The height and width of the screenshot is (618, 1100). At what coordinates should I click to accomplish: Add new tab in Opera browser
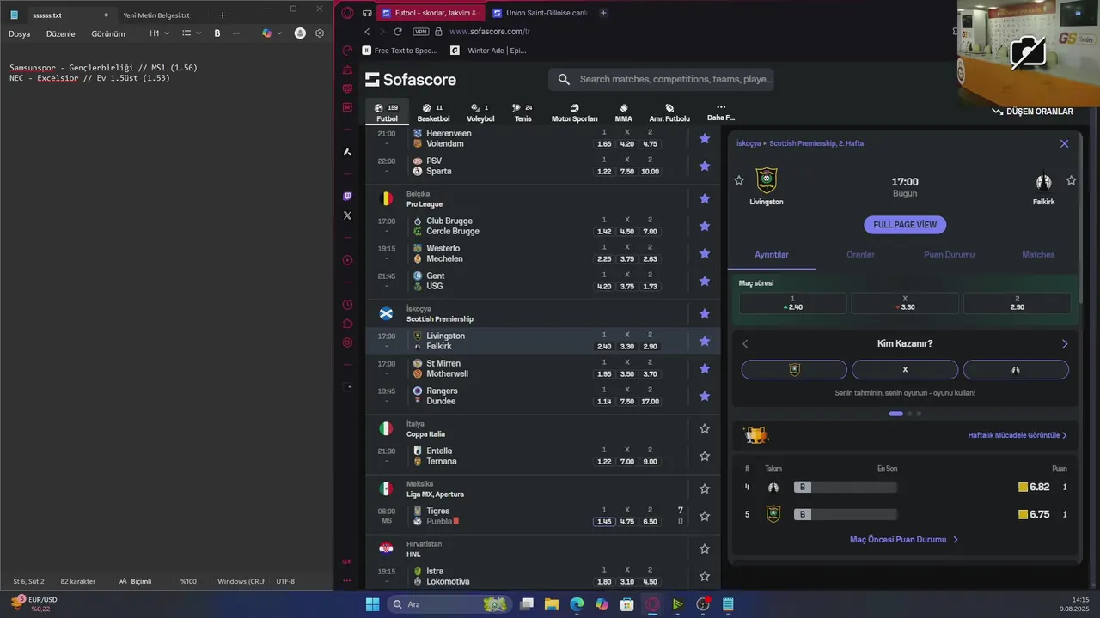603,13
